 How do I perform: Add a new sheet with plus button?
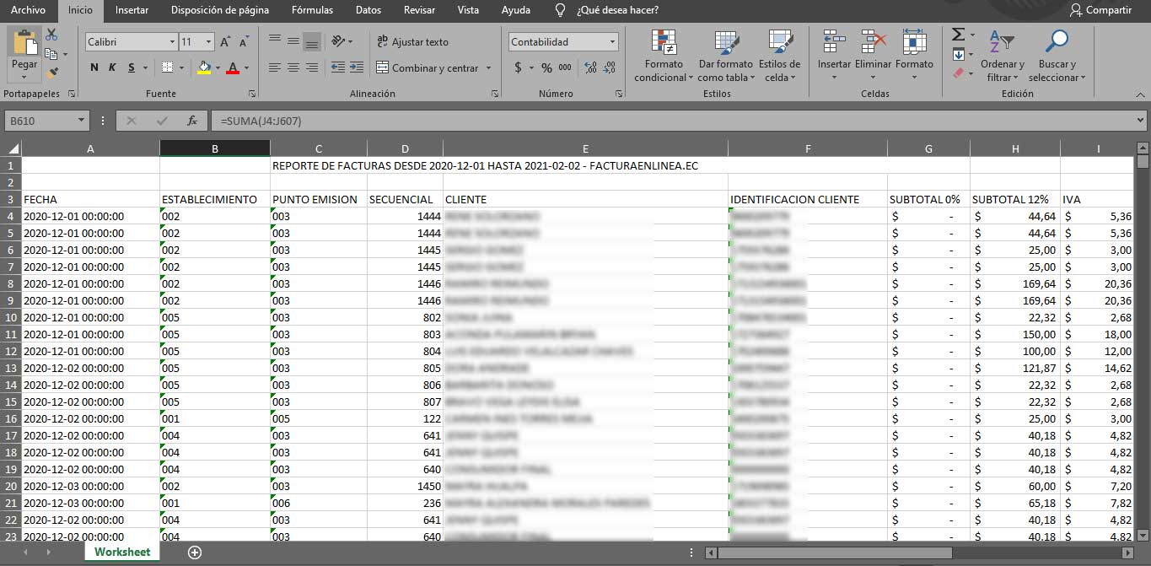tap(195, 552)
